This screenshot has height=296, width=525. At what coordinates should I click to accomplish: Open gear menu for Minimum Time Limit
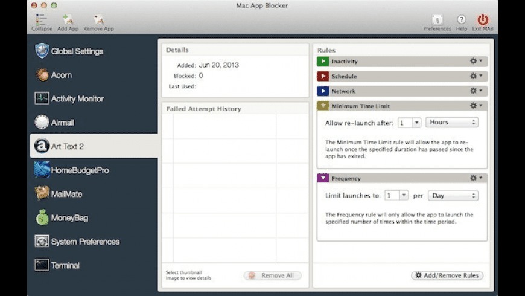476,106
